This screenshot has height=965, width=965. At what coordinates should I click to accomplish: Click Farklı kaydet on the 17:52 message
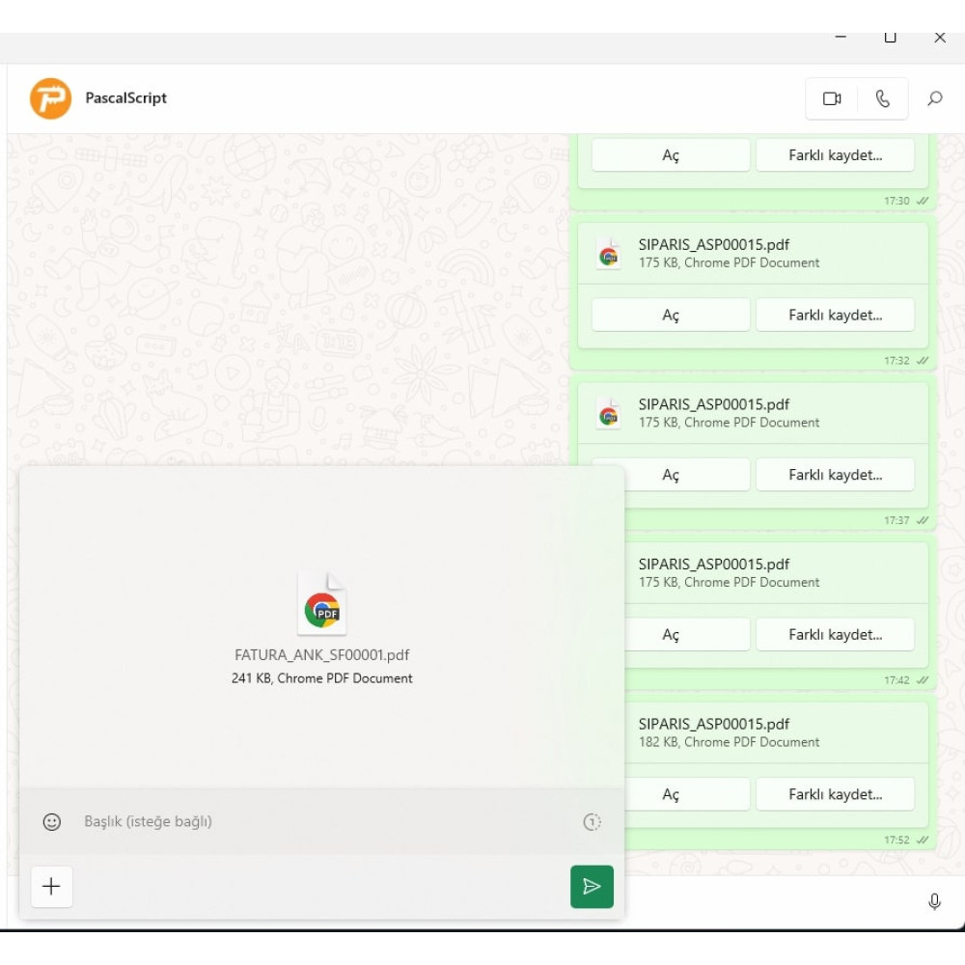835,793
